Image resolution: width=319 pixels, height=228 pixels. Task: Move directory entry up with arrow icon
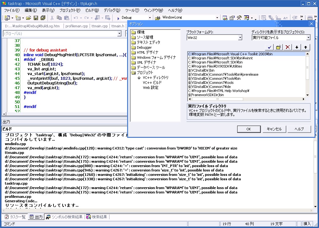(x=305, y=47)
